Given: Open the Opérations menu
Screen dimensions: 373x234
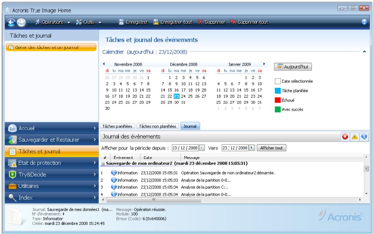Looking at the screenshot, I should [x=53, y=22].
